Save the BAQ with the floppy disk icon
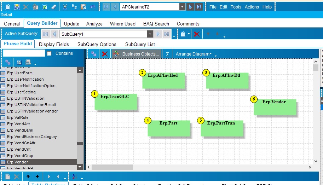 (x=17, y=7)
